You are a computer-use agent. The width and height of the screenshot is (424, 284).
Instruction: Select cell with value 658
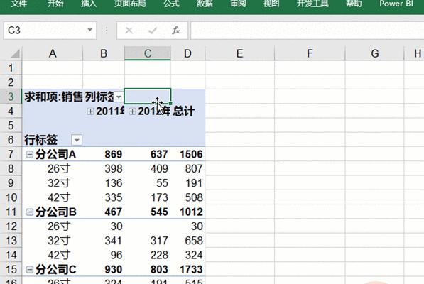coord(187,241)
